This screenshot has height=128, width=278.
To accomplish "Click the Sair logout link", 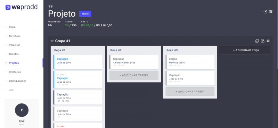I will [x=11, y=90].
